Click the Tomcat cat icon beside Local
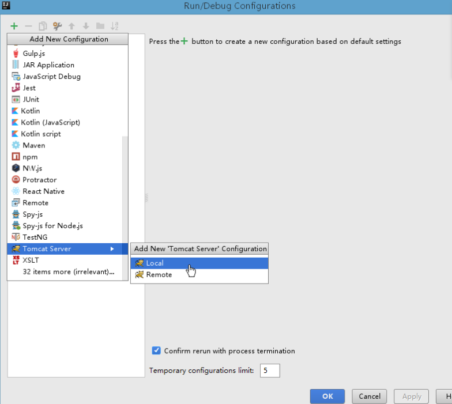This screenshot has height=404, width=452. pyautogui.click(x=140, y=263)
